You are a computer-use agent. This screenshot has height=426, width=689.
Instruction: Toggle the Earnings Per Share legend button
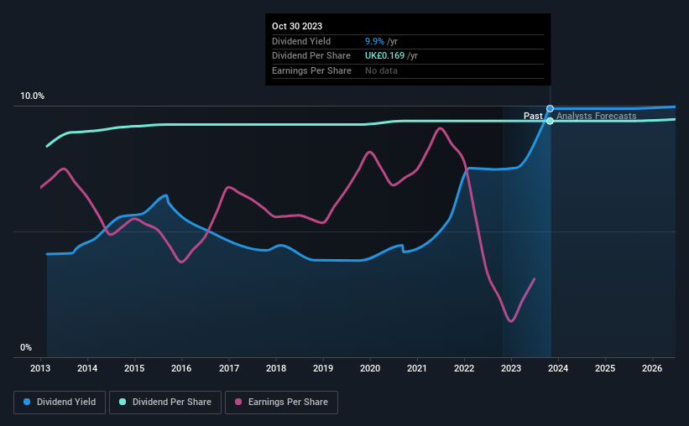pos(281,403)
